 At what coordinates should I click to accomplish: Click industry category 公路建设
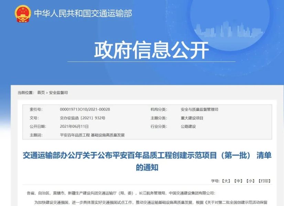pos(188,126)
